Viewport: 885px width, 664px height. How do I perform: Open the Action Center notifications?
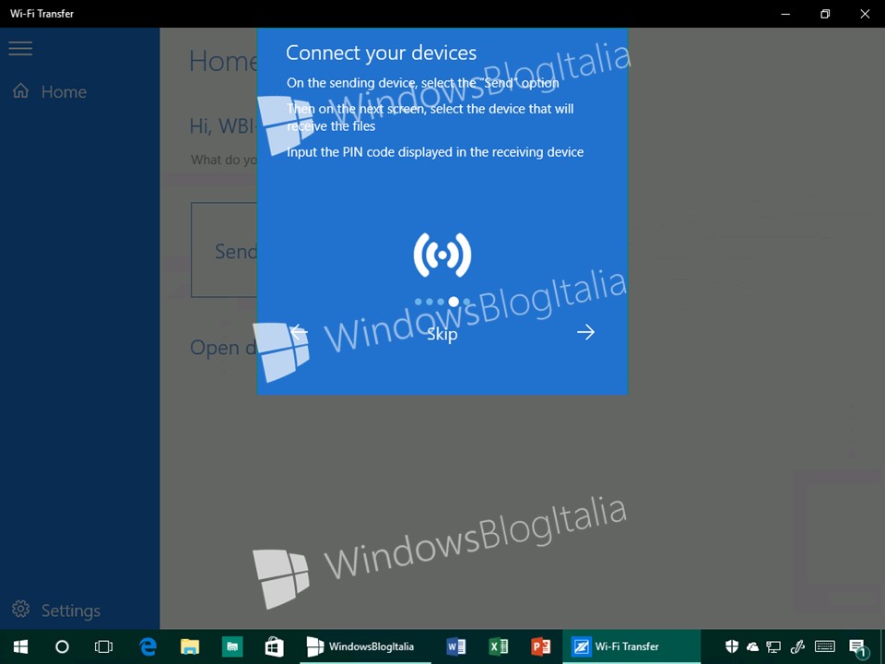859,647
